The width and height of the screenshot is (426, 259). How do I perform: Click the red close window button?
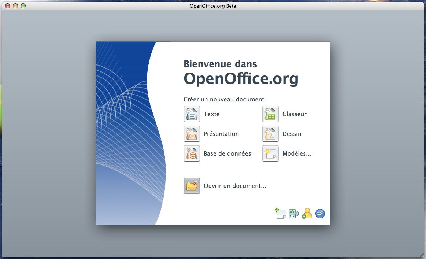coord(8,6)
